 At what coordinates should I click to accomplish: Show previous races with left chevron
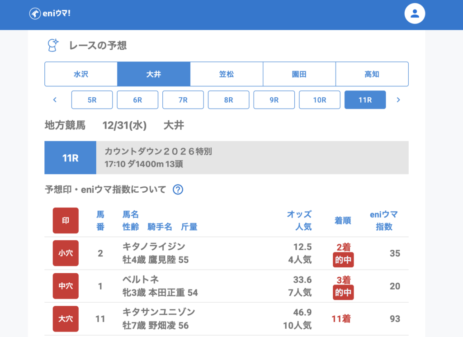[x=55, y=100]
